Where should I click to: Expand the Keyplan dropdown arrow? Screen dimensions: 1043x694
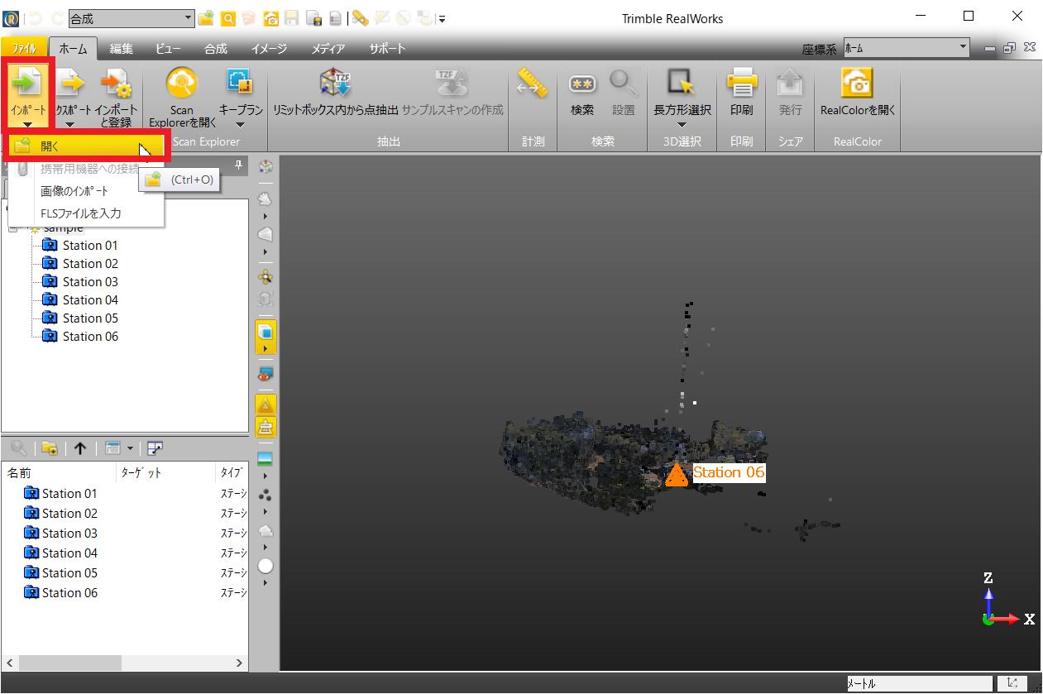pyautogui.click(x=240, y=125)
